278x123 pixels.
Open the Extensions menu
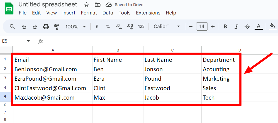pos(148,13)
